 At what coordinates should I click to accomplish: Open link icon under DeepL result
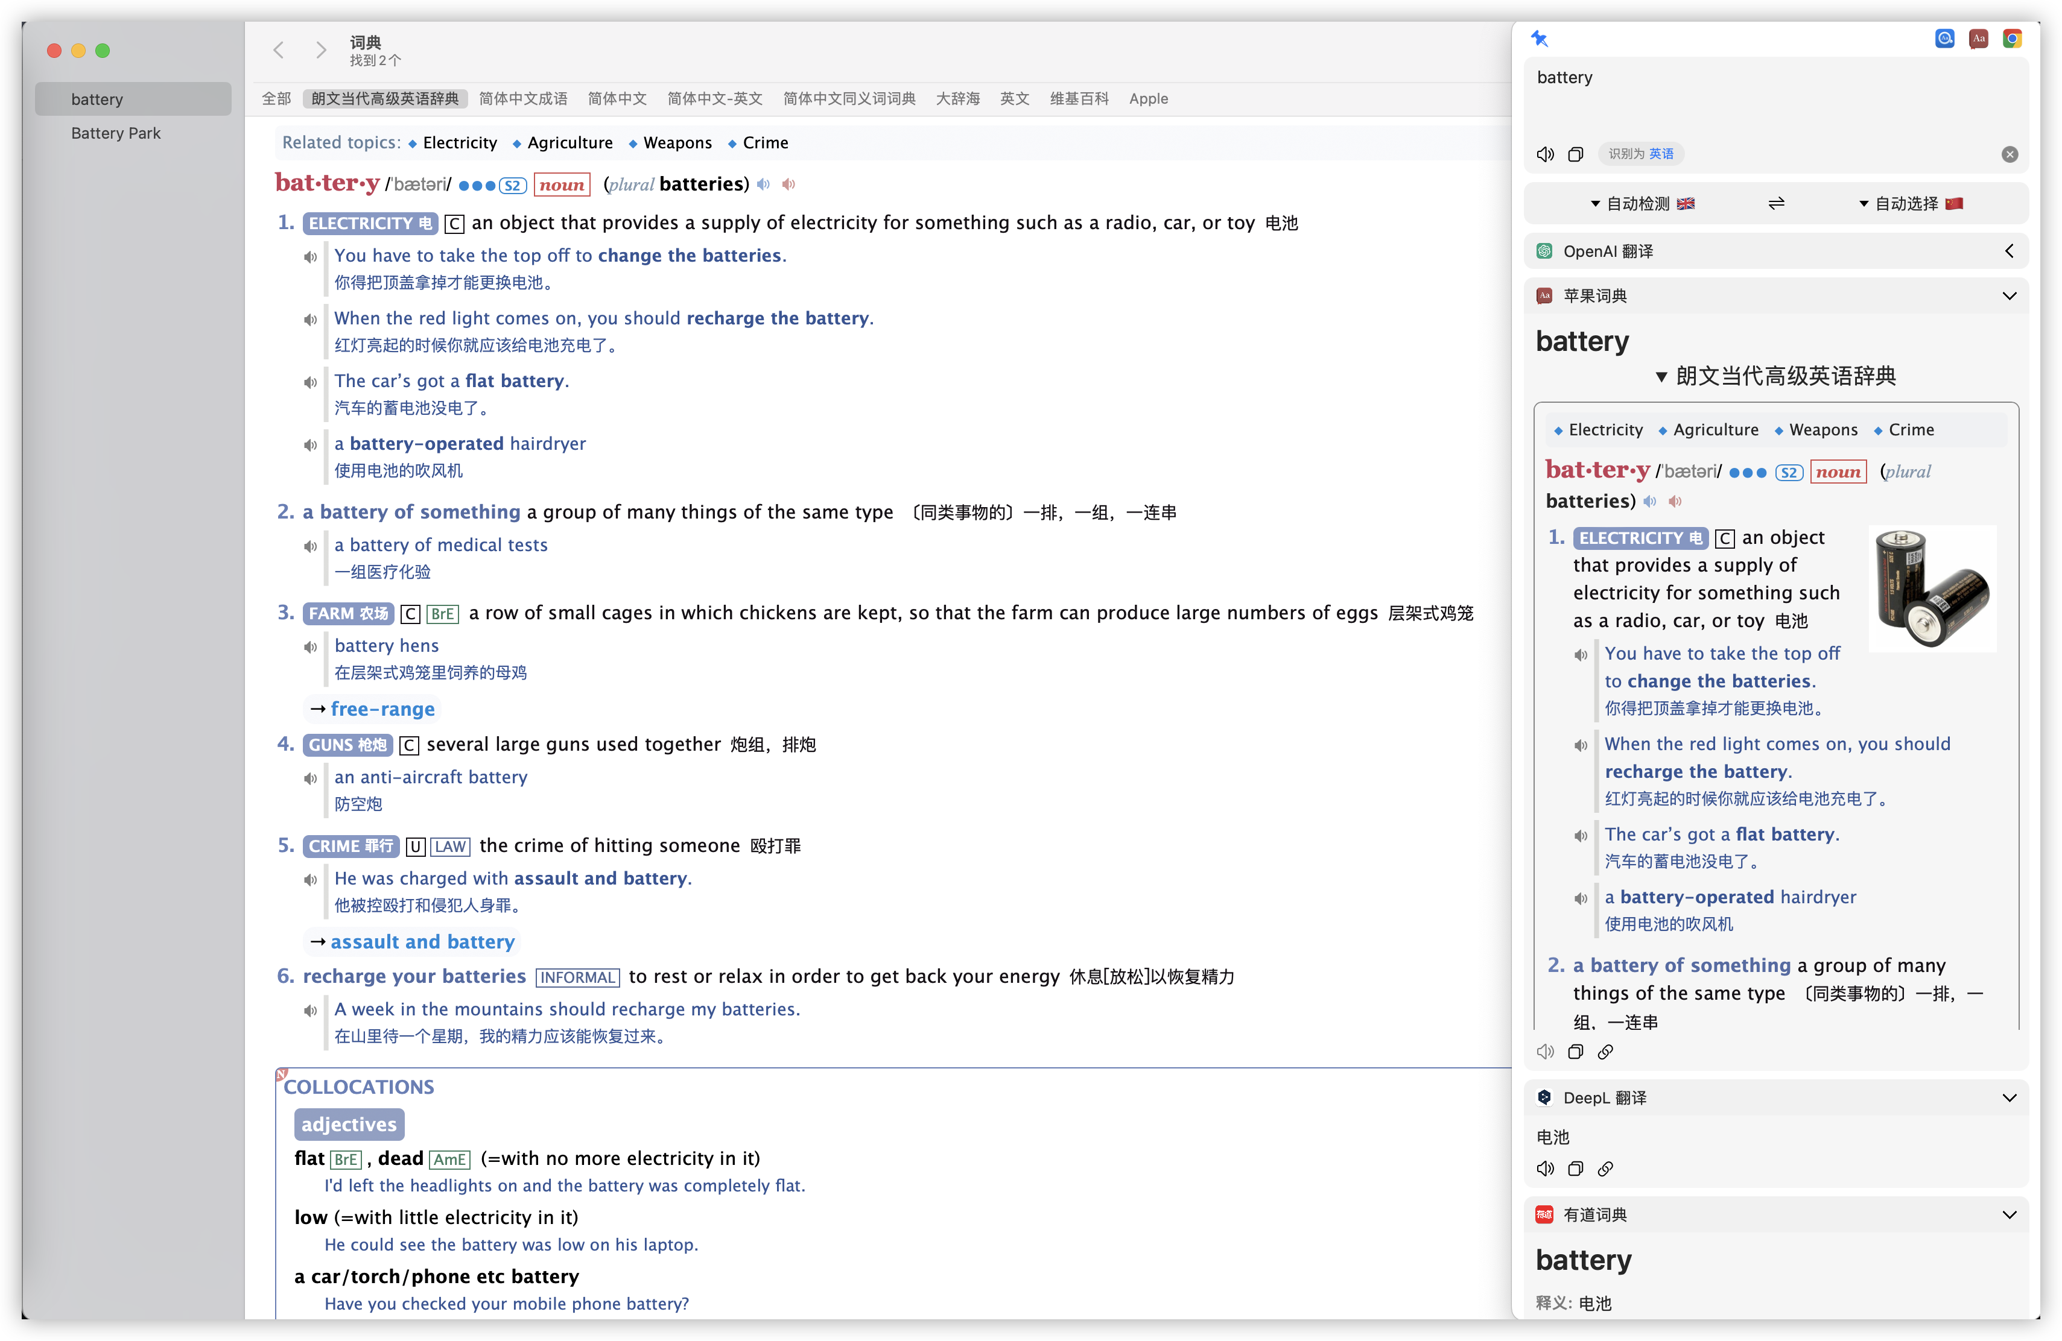point(1605,1169)
